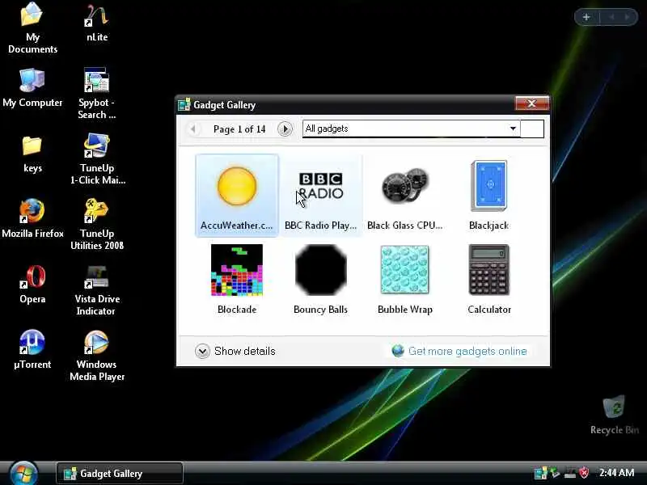
Task: Click the green checkmark tray icon
Action: click(x=555, y=473)
